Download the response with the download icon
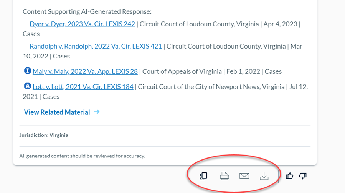Screen dimensions: 345x193 pos(264,176)
